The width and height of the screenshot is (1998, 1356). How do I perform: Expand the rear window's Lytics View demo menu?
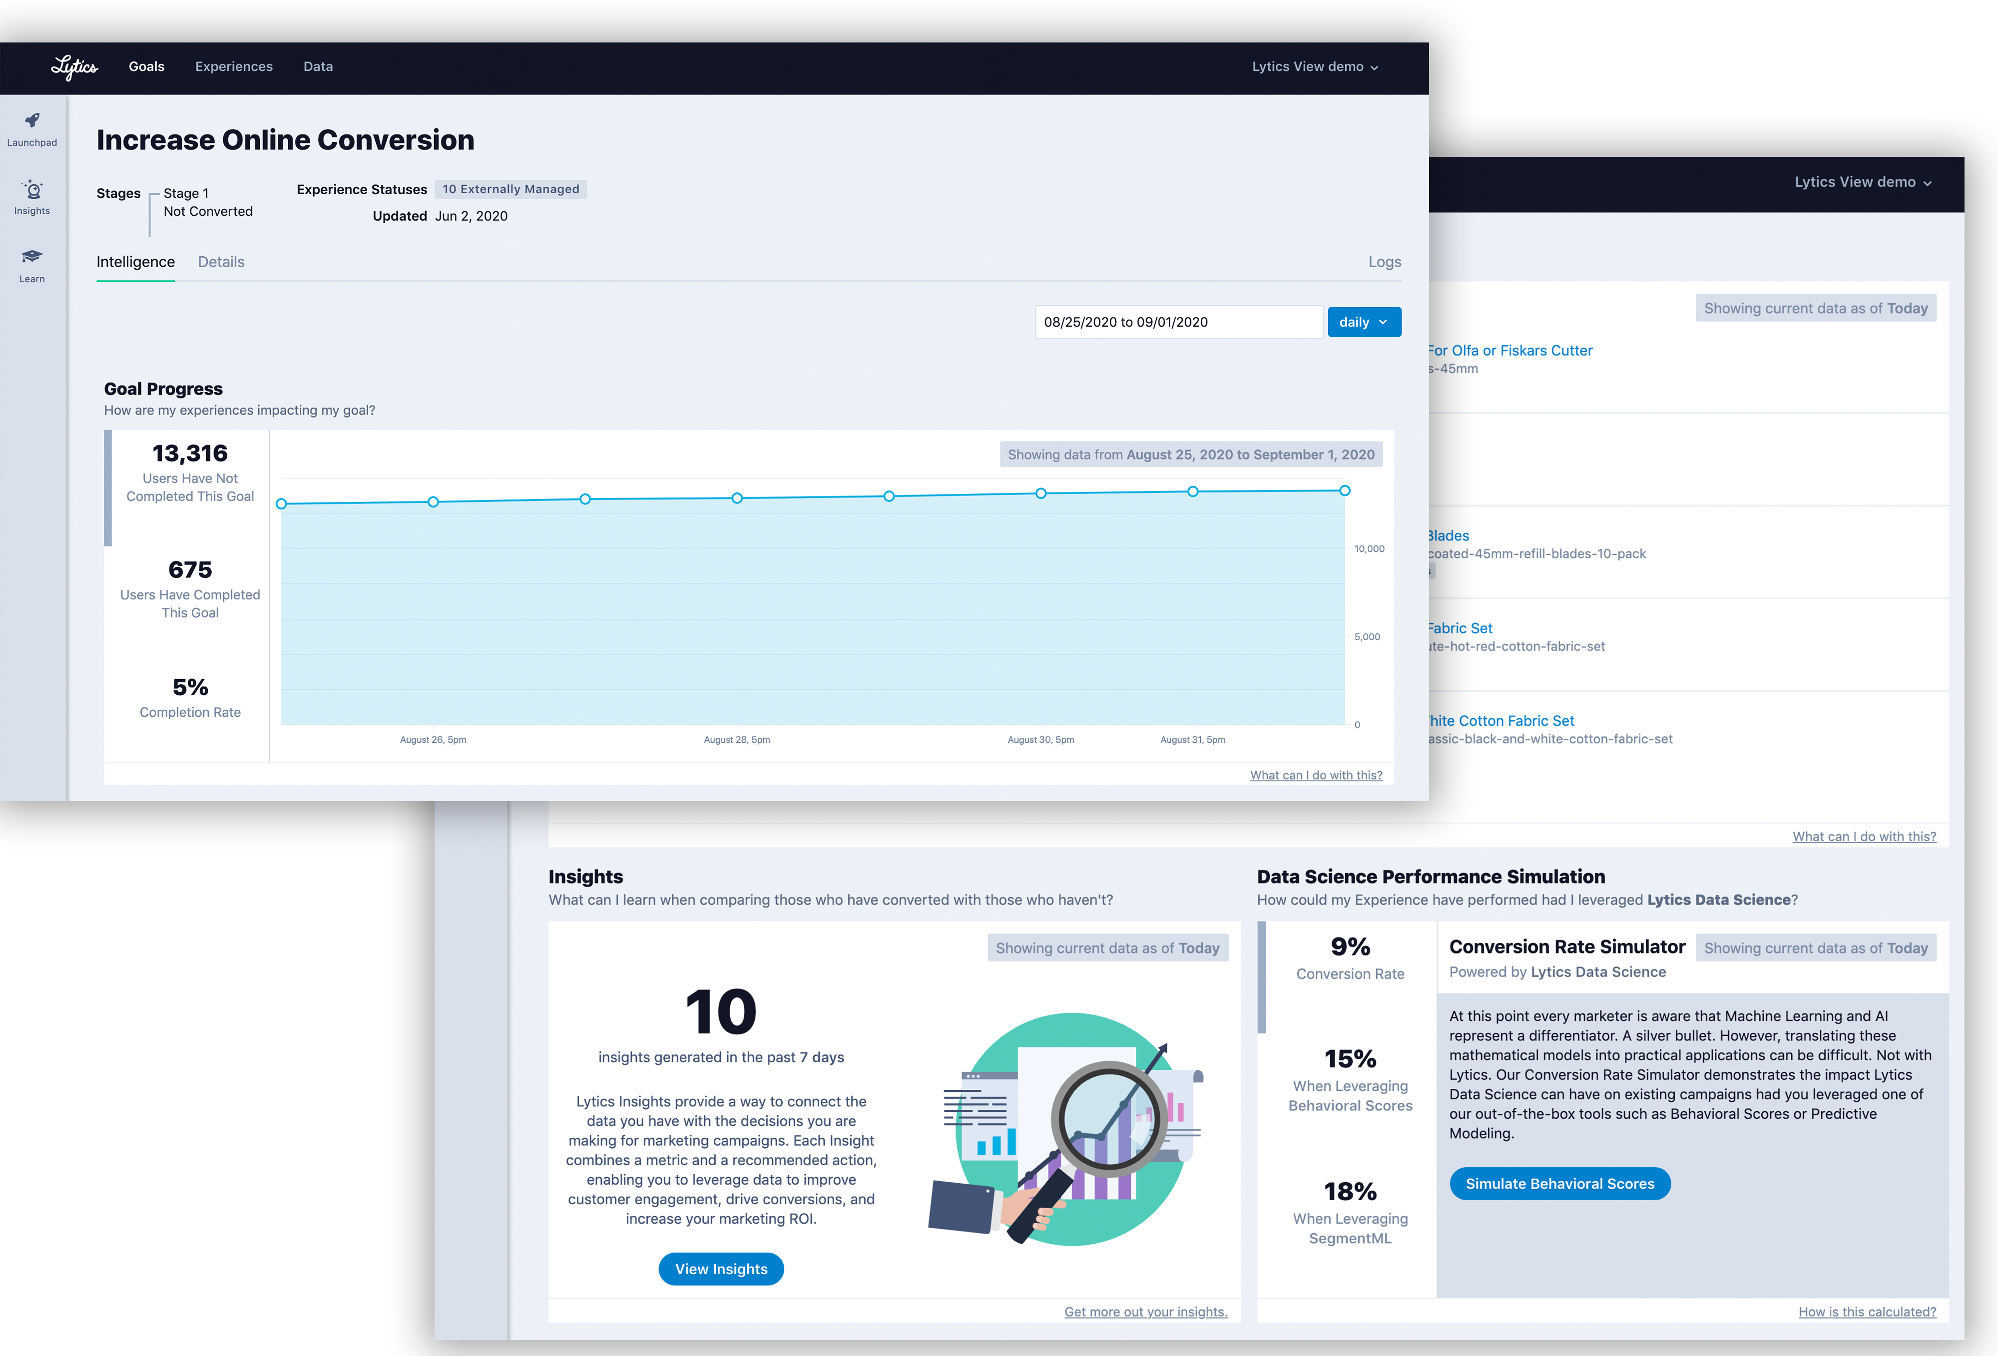tap(1862, 182)
